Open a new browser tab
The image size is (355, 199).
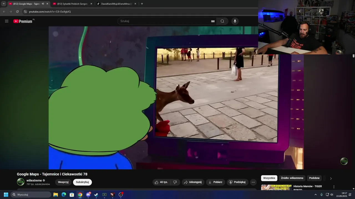pos(142,4)
